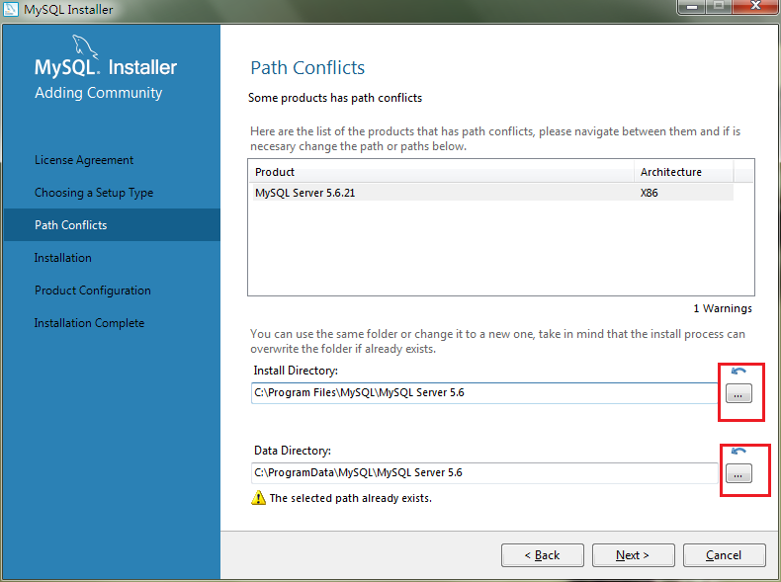Image resolution: width=781 pixels, height=582 pixels.
Task: Close the MySQL Installer window
Action: click(754, 8)
